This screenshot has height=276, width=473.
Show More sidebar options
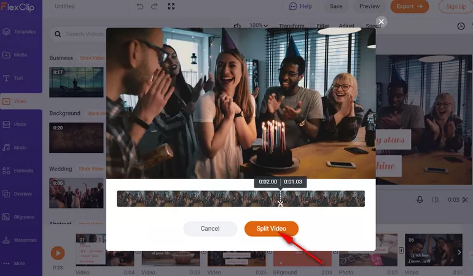[14, 263]
